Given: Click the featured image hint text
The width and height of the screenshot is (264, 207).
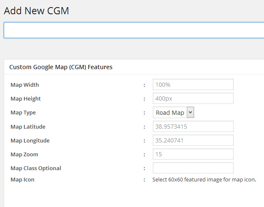Looking at the screenshot, I should (204, 180).
